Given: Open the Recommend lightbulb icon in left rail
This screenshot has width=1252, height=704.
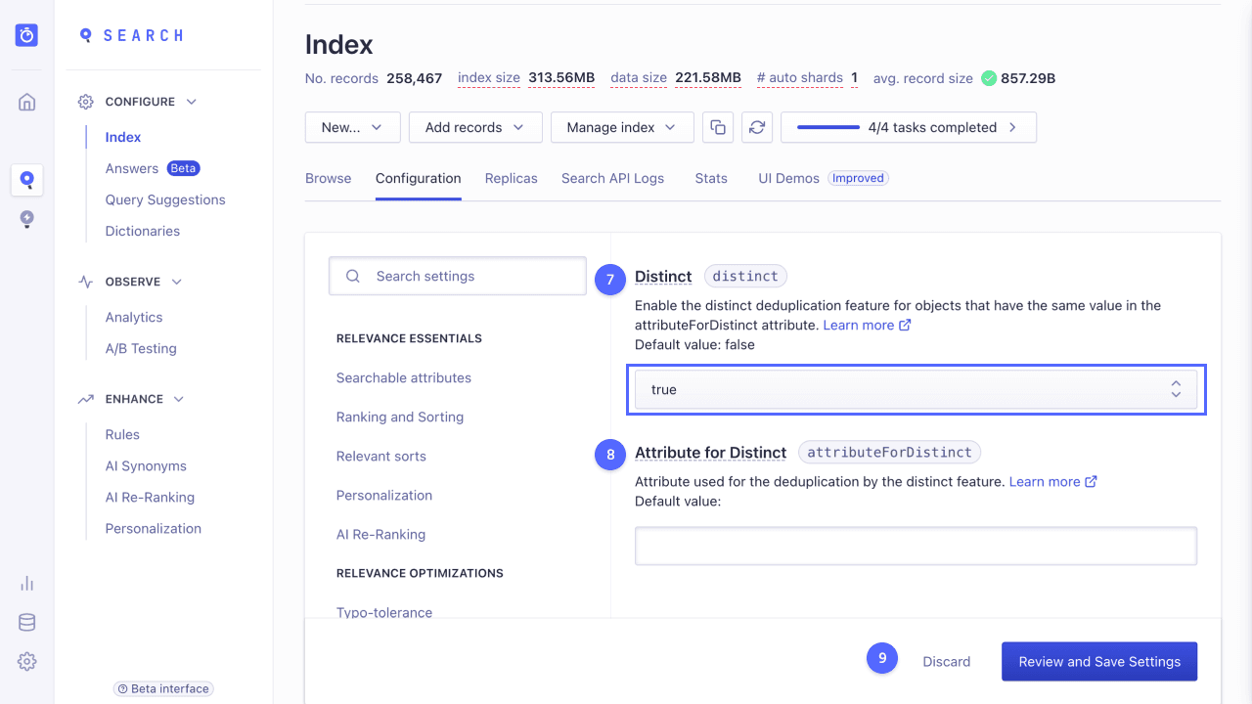Looking at the screenshot, I should (x=26, y=219).
